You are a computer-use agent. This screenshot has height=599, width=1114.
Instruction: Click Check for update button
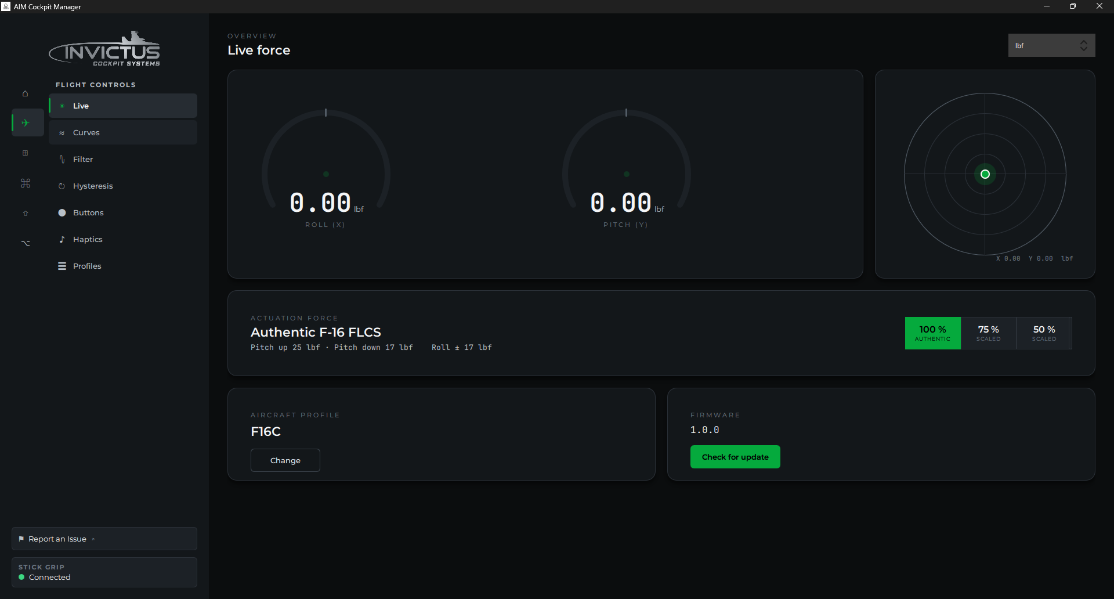pyautogui.click(x=735, y=457)
